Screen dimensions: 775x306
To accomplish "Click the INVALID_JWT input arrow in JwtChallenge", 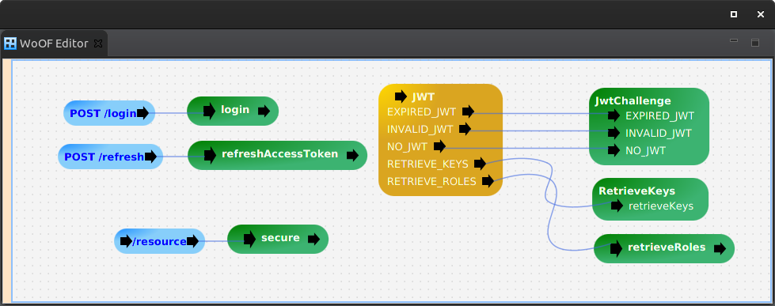I will click(x=614, y=133).
